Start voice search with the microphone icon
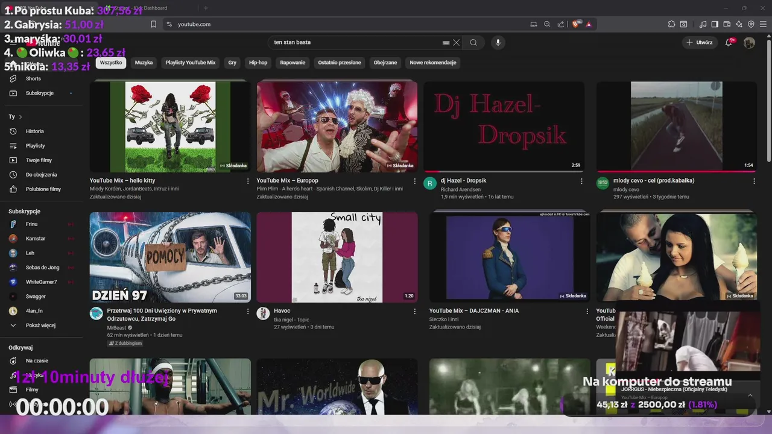Image resolution: width=772 pixels, height=434 pixels. click(498, 42)
